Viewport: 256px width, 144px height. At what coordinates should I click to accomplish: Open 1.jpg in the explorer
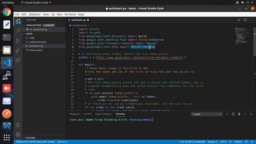tap(32, 38)
